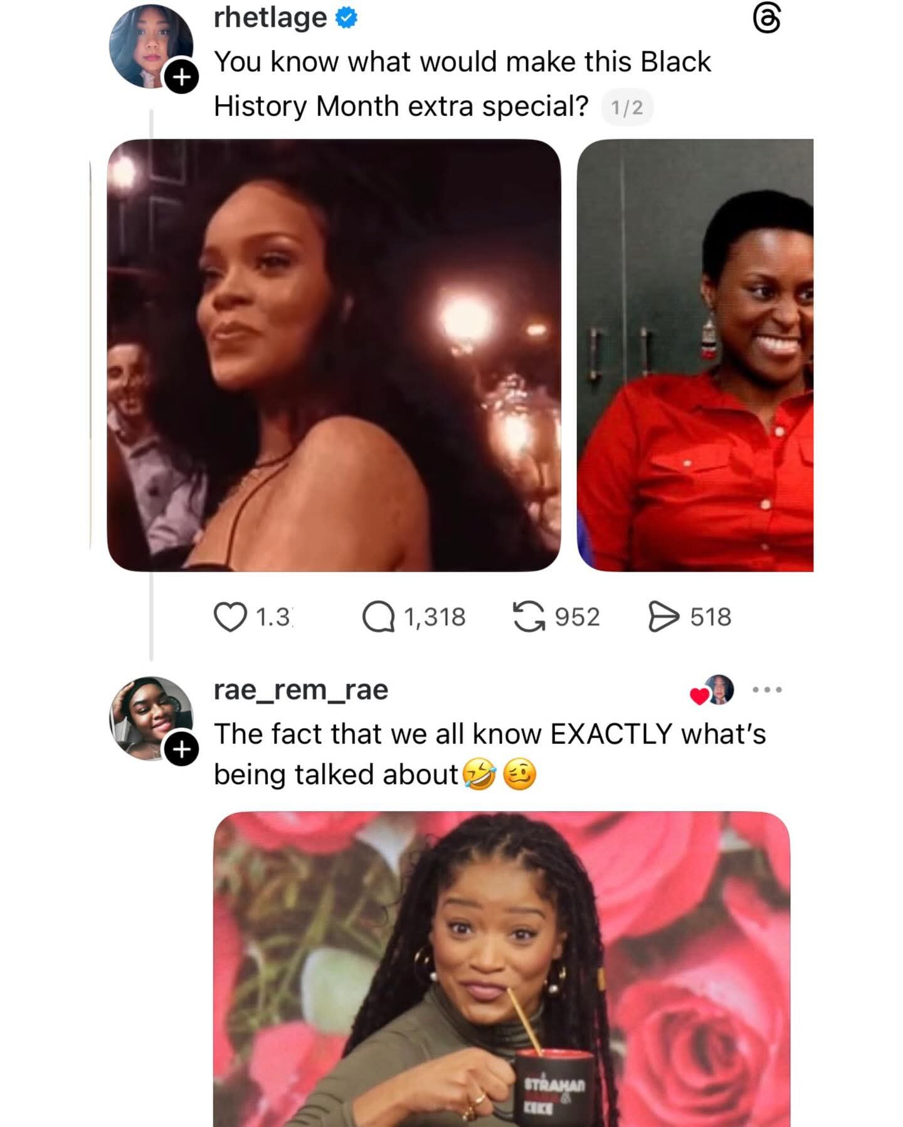
Task: Tap the 1/2 thread counter badge
Action: [627, 108]
